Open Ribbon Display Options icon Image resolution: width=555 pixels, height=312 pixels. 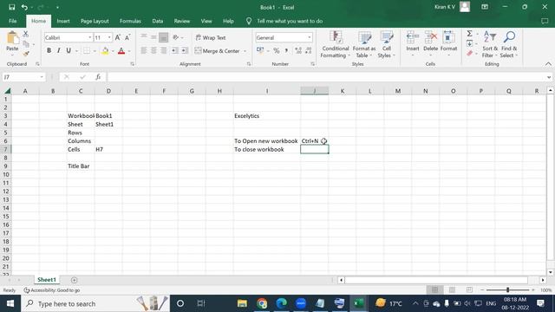tap(485, 7)
